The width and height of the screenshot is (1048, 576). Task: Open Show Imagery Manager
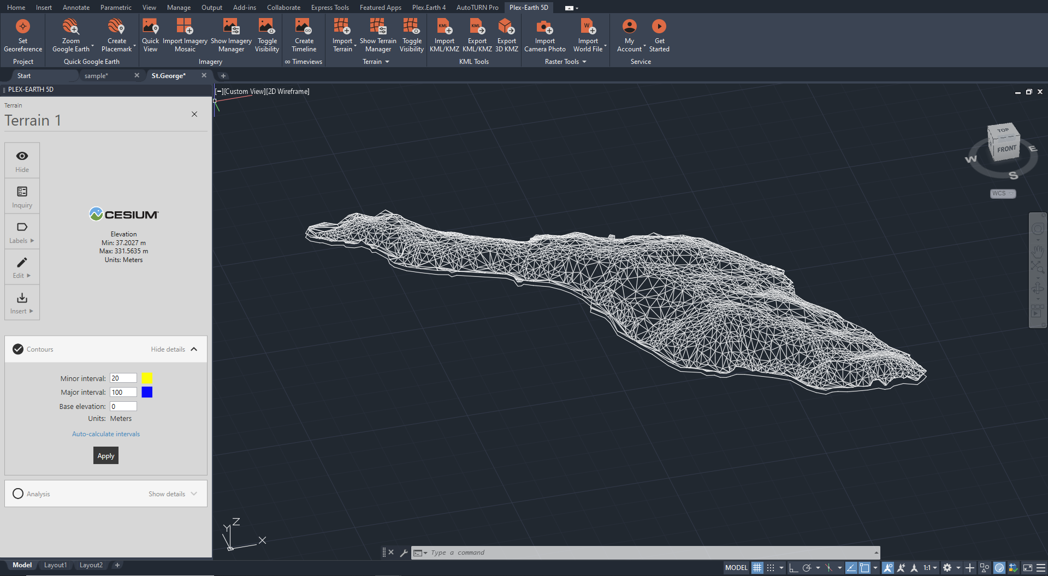coord(231,35)
